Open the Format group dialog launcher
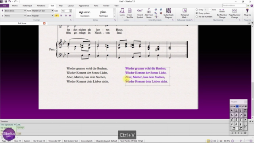Image resolution: width=254 pixels, height=143 pixels. point(71,20)
